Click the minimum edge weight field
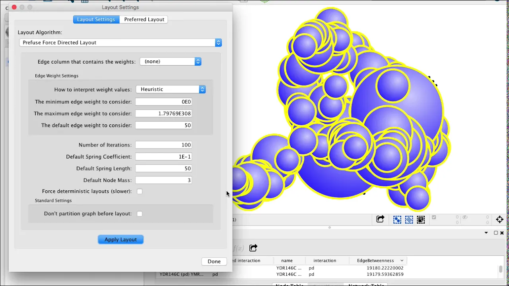 pyautogui.click(x=163, y=102)
